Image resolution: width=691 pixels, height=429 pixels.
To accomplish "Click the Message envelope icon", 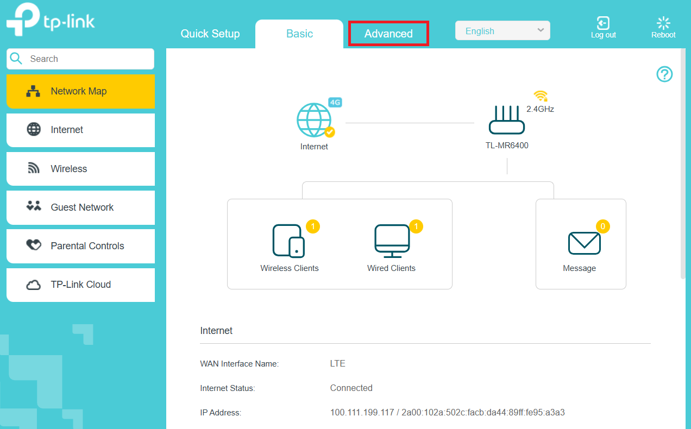I will [584, 243].
